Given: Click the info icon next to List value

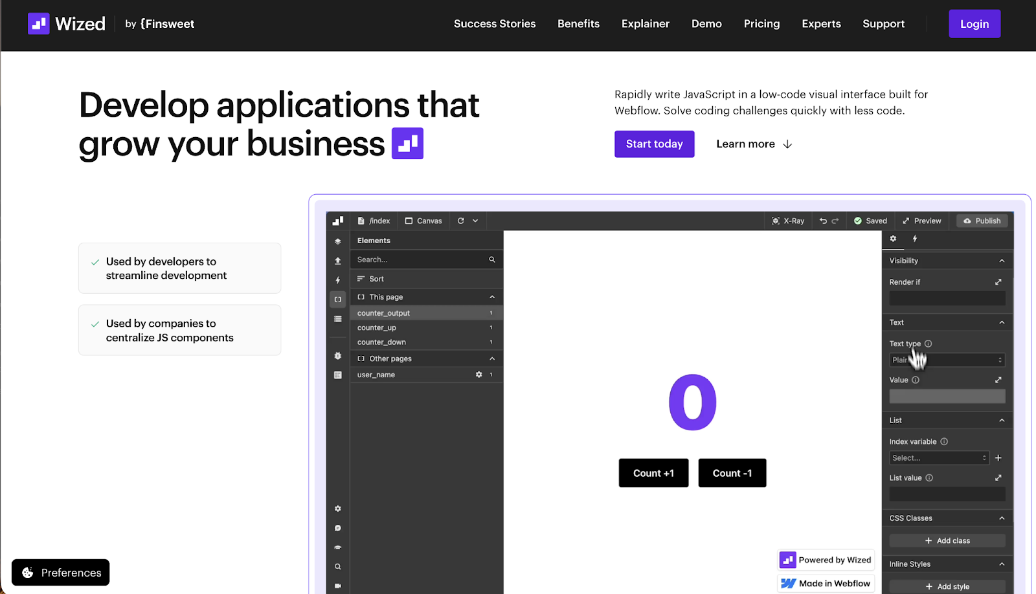Looking at the screenshot, I should (929, 478).
